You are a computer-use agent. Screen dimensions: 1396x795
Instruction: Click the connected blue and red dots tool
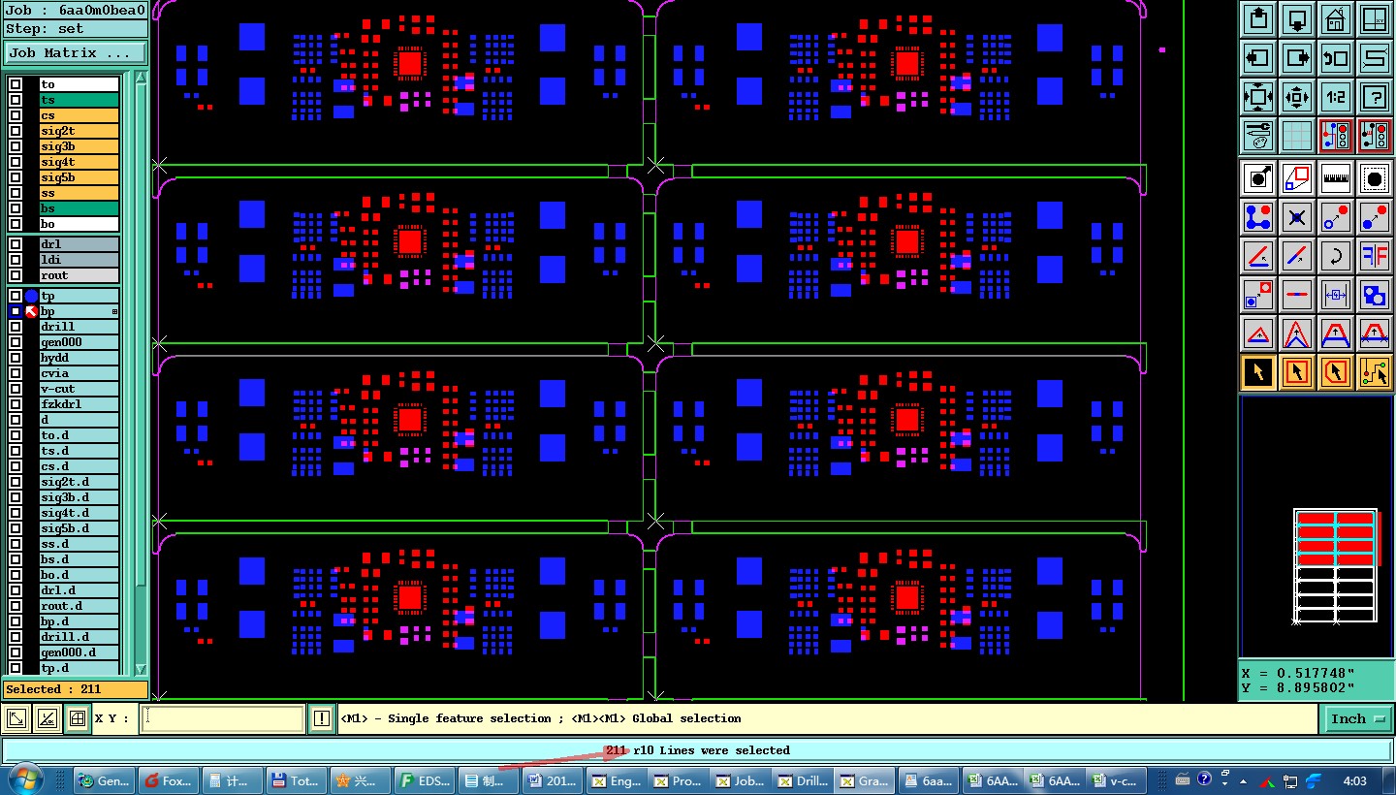[1258, 217]
